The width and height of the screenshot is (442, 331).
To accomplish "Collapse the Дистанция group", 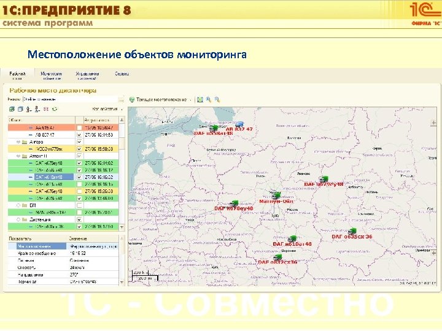I will (x=18, y=219).
